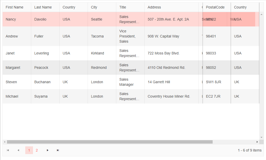266x160 pixels.
Task: Sort by the Title column header
Action: [x=123, y=7]
